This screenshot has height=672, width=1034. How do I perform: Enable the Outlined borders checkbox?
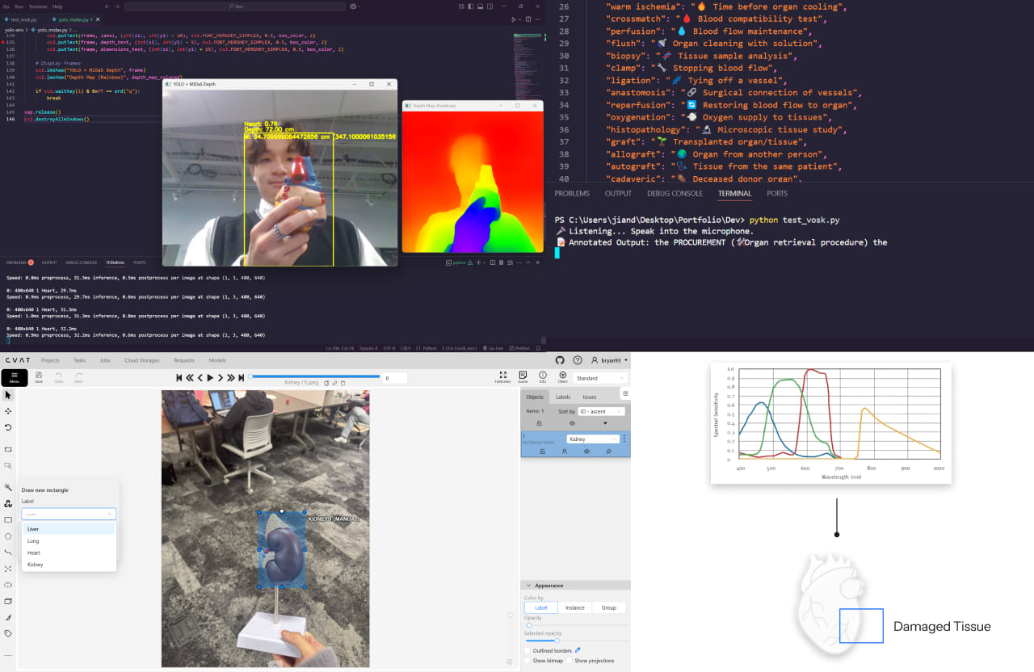tap(528, 650)
